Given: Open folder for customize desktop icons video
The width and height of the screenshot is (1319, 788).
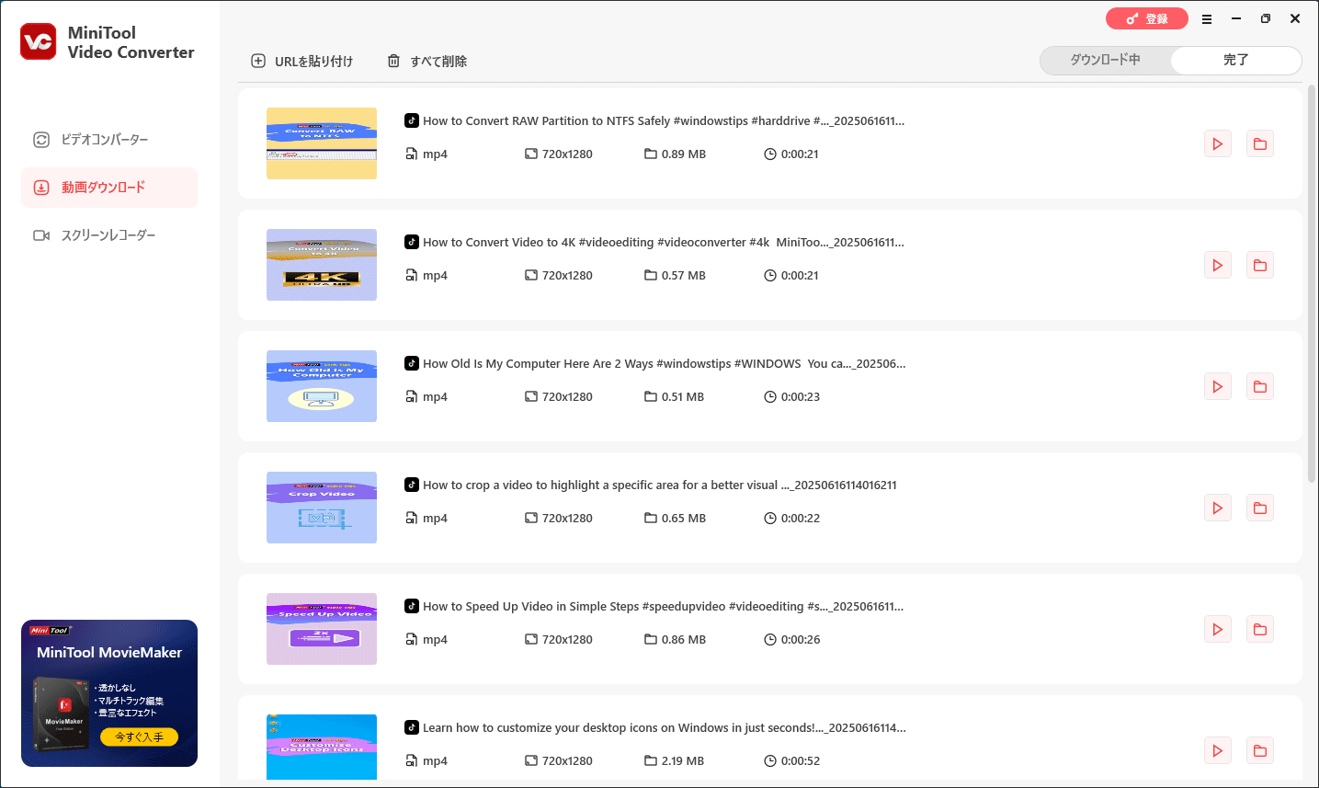Looking at the screenshot, I should tap(1260, 751).
